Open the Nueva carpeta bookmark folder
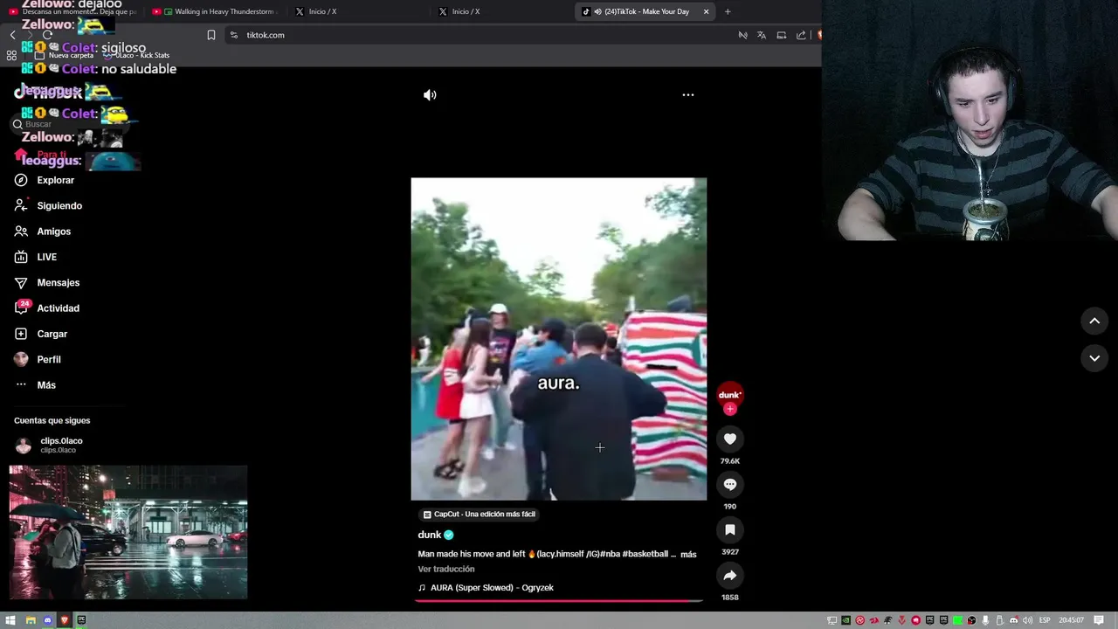Image resolution: width=1118 pixels, height=629 pixels. [x=64, y=55]
